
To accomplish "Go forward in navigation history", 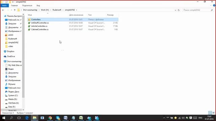I will coord(8,10).
